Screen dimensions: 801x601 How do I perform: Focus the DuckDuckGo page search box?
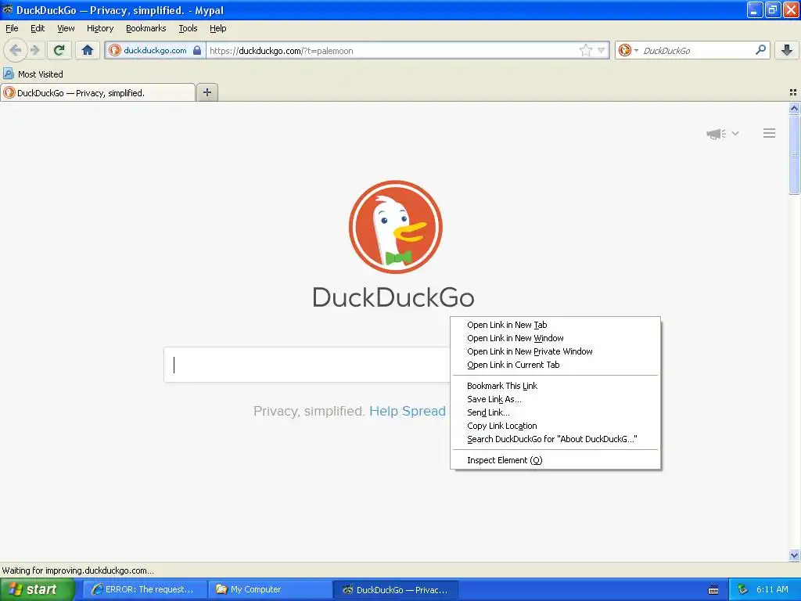[x=307, y=365]
